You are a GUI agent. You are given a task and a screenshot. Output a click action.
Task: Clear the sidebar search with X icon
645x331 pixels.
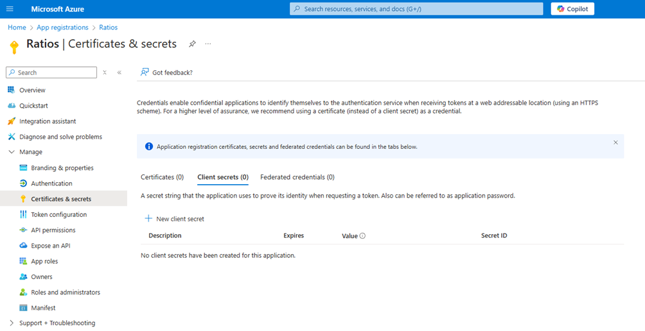105,72
